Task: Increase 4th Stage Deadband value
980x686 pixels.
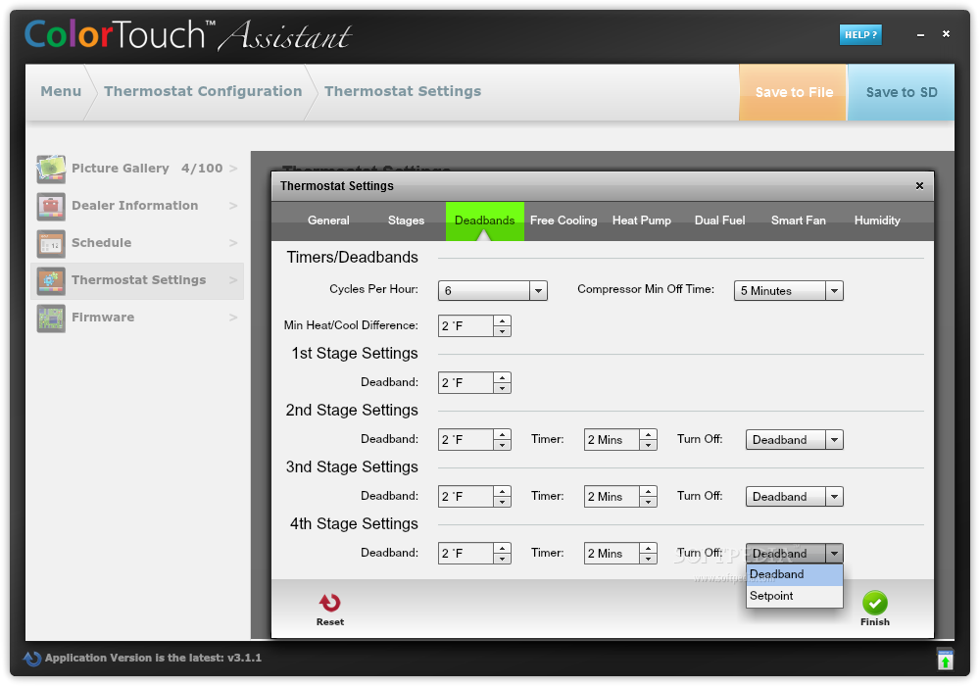Action: (502, 549)
